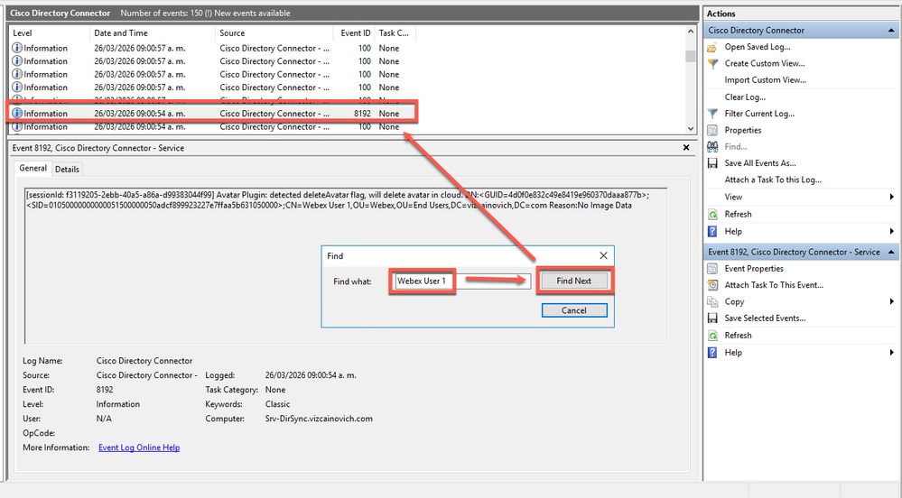The height and width of the screenshot is (498, 902).
Task: Open Event Properties action
Action: tap(754, 269)
